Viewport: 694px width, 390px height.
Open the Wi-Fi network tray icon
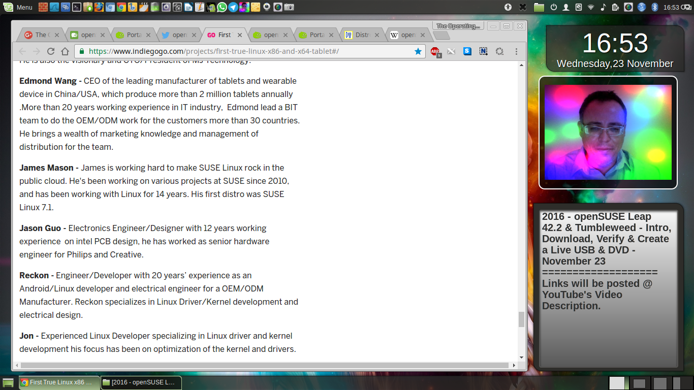(590, 7)
